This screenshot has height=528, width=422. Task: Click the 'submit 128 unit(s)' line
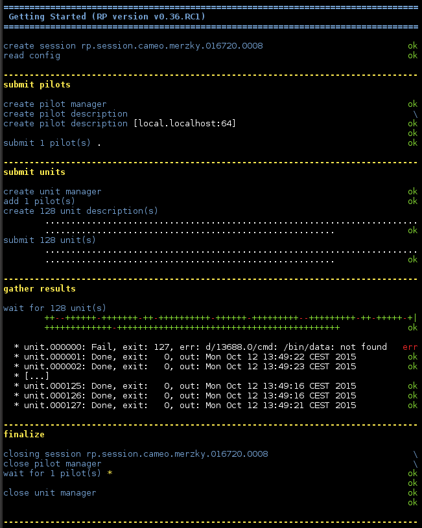point(49,240)
